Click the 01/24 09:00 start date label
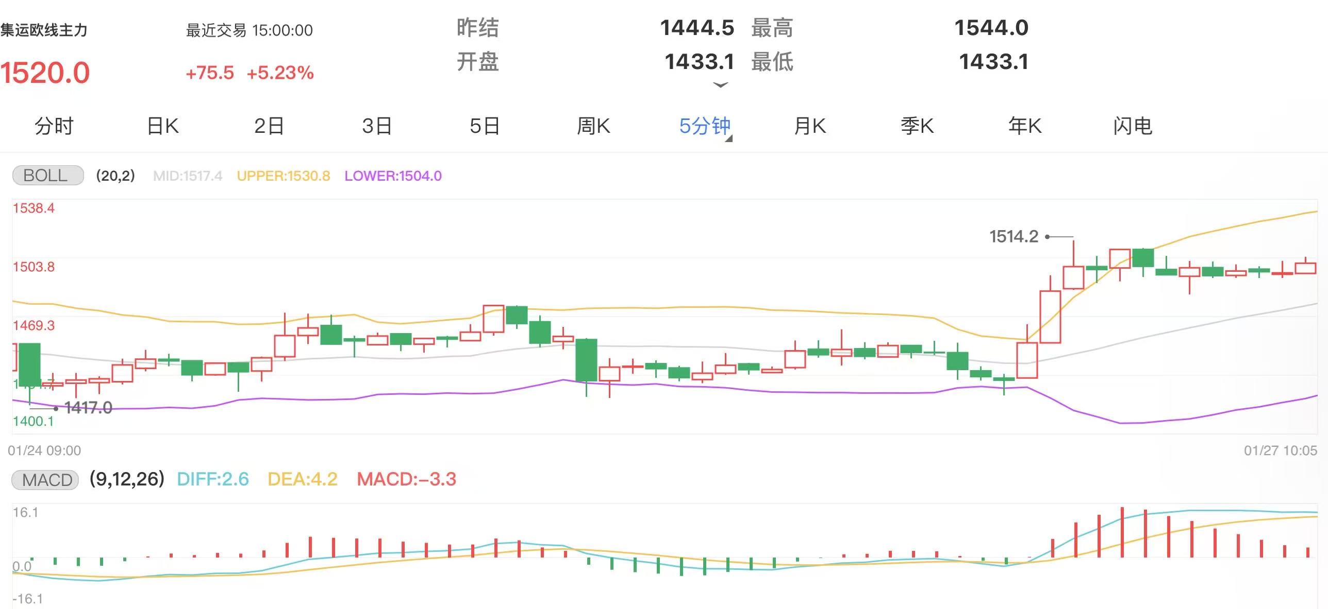 pyautogui.click(x=44, y=451)
